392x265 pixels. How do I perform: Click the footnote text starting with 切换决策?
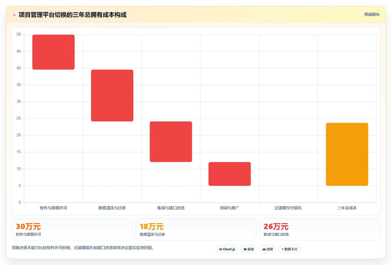(x=83, y=248)
